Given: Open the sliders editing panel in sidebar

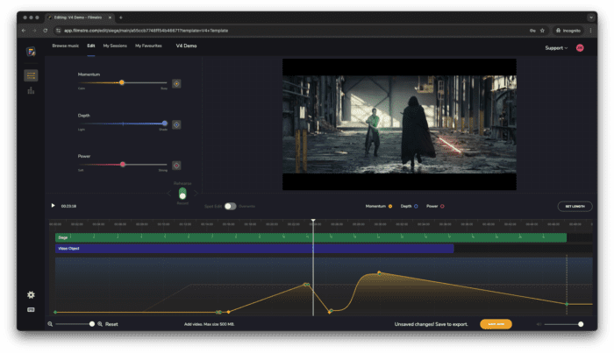Looking at the screenshot, I should click(x=31, y=75).
